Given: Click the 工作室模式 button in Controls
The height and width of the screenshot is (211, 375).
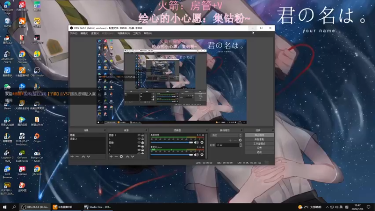Looking at the screenshot, I should [259, 143].
